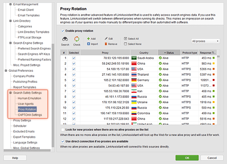
Task: Click the binoculars Search proxies icon
Action: pos(65,39)
